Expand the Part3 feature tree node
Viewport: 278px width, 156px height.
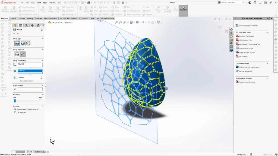(x=46, y=22)
